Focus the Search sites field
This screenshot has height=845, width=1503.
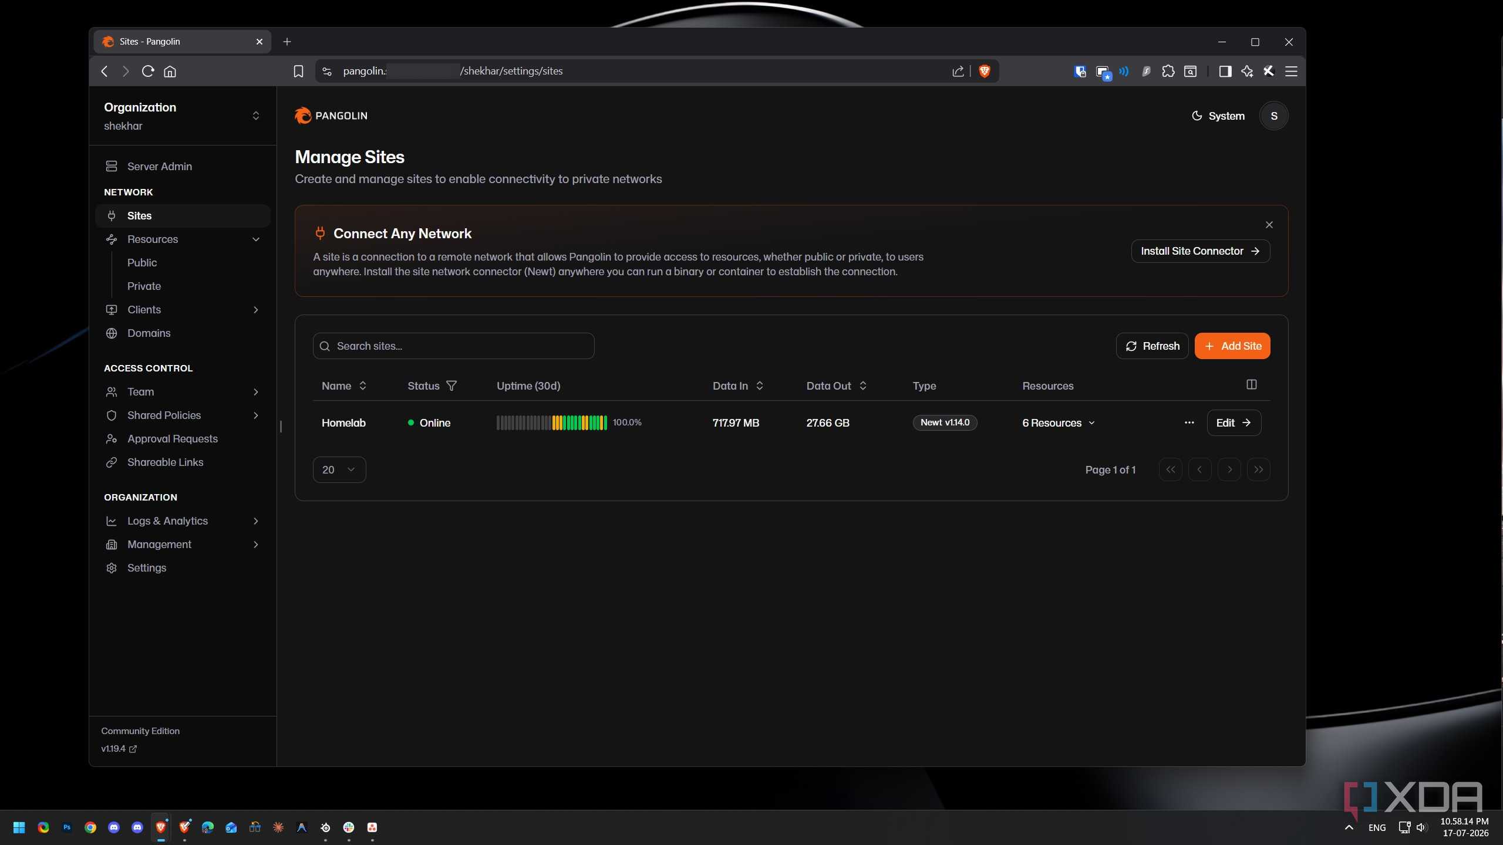pyautogui.click(x=453, y=346)
